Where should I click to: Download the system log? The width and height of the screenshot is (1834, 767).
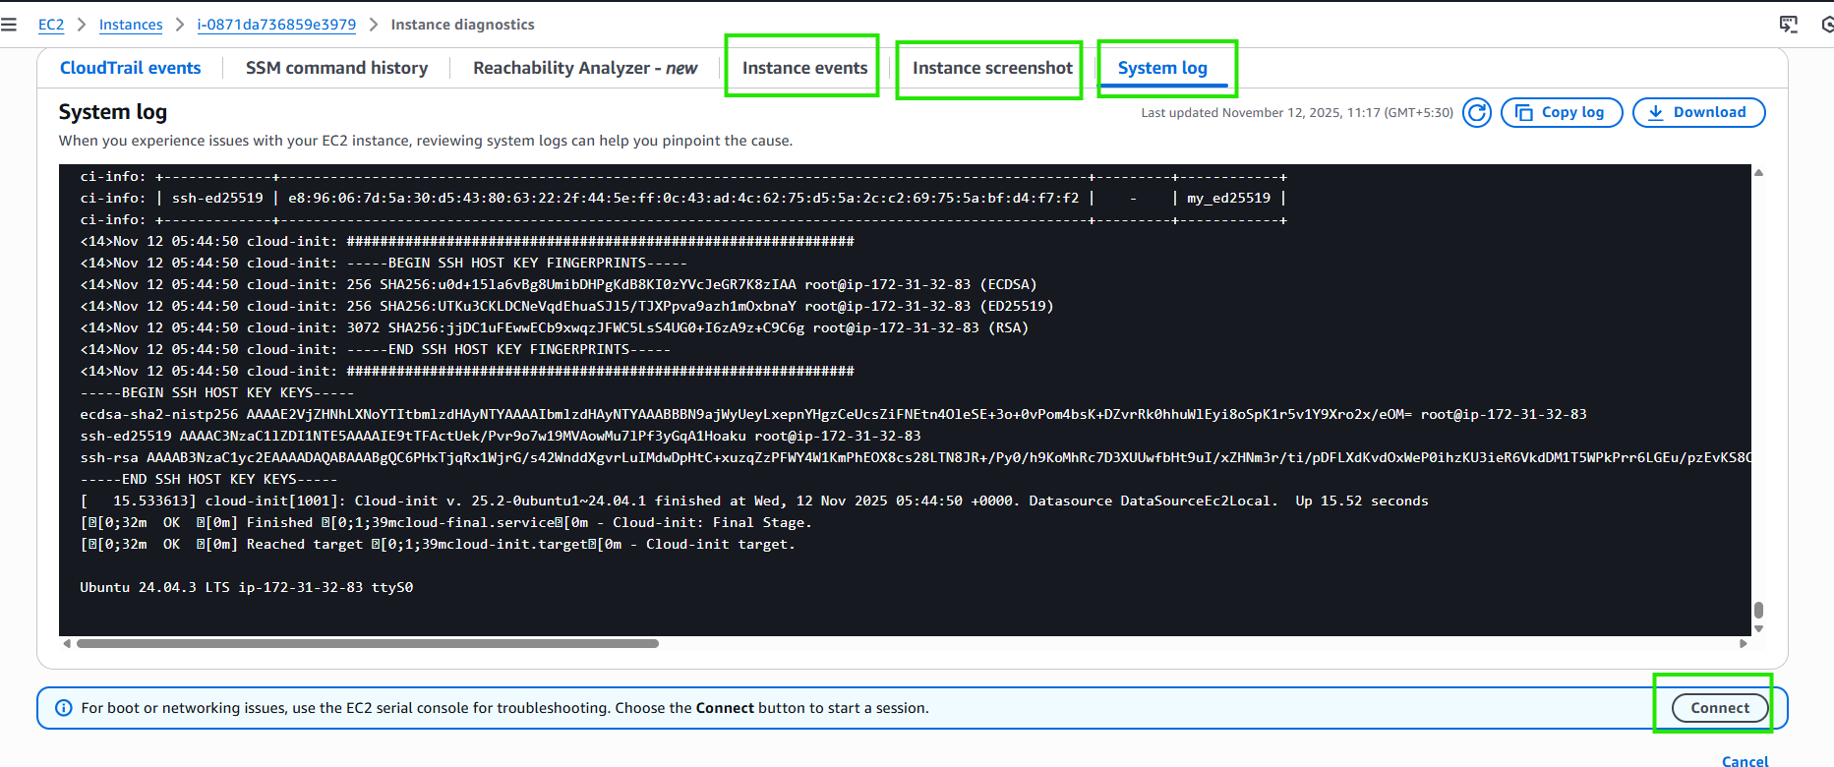point(1698,113)
